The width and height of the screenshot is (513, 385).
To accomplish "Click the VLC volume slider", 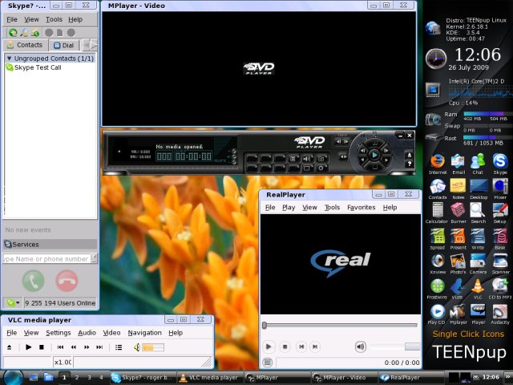I will click(153, 347).
